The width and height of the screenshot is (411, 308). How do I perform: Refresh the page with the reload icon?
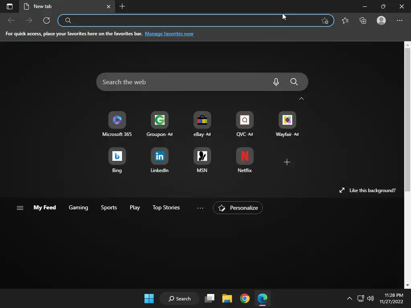(x=47, y=20)
